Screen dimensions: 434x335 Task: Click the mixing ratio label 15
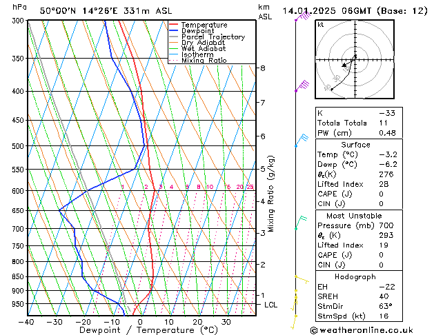(x=227, y=187)
